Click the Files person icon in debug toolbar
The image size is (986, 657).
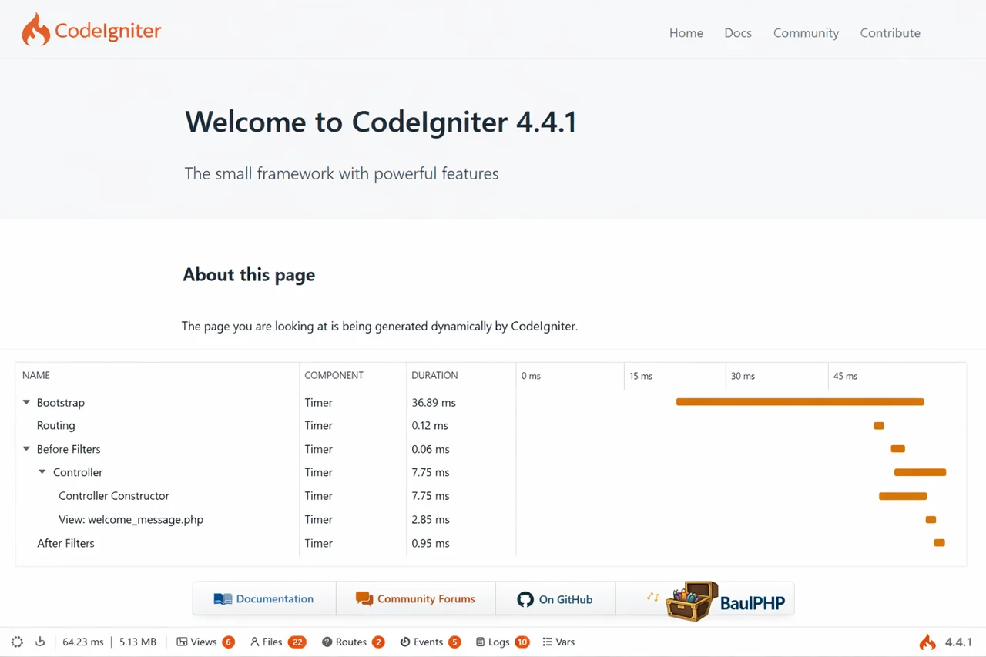point(254,642)
